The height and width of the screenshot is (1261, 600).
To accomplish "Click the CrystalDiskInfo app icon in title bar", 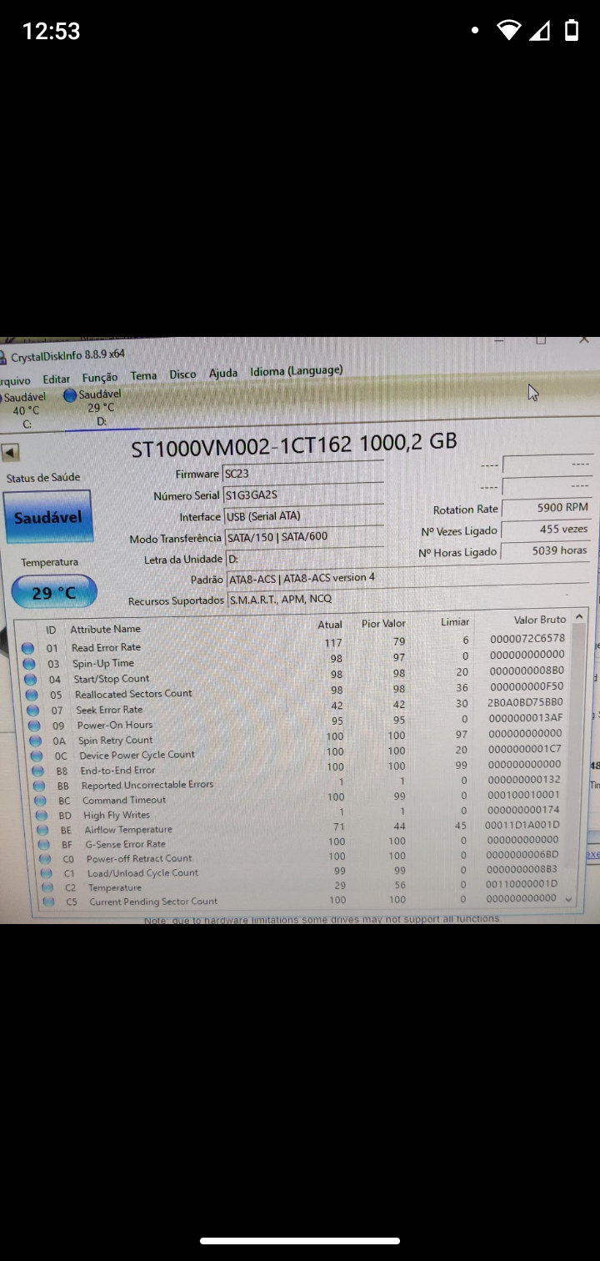I will point(3,358).
